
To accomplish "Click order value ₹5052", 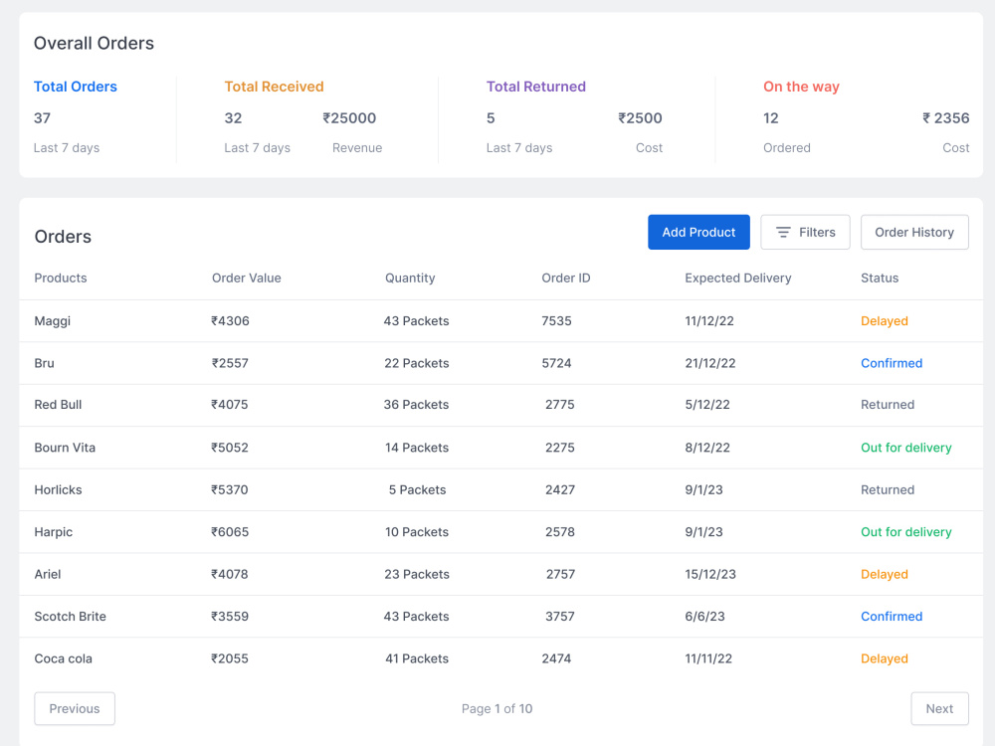I will (x=230, y=448).
